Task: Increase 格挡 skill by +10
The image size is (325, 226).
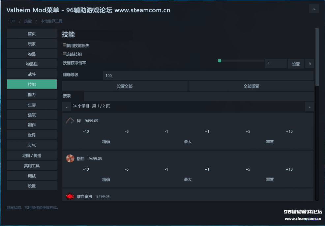Action: click(289, 169)
